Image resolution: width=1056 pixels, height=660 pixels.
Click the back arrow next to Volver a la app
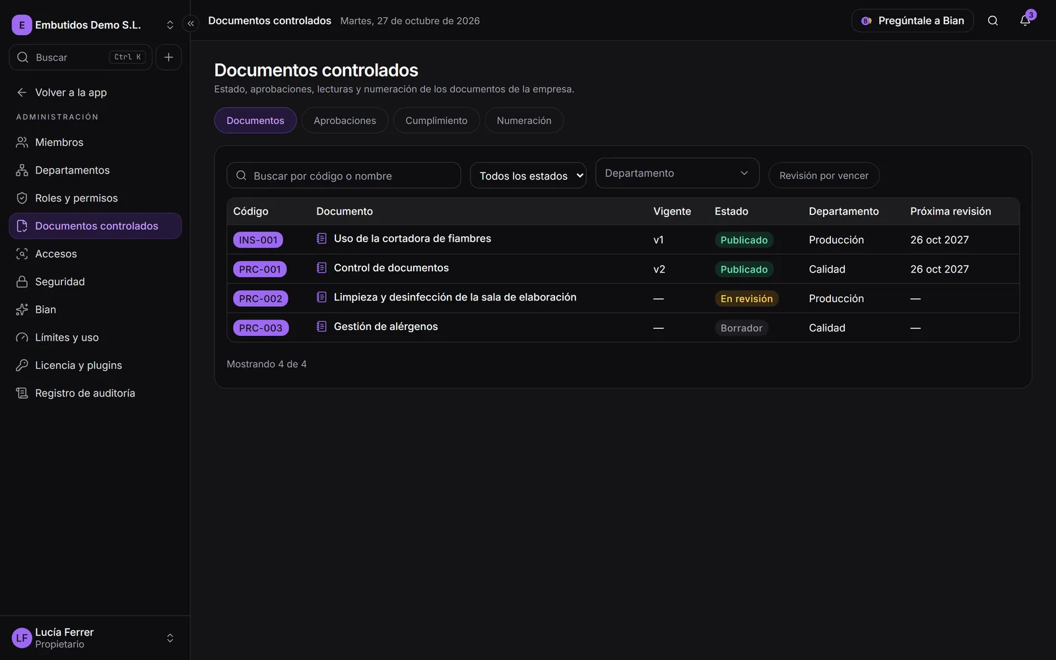pos(22,92)
